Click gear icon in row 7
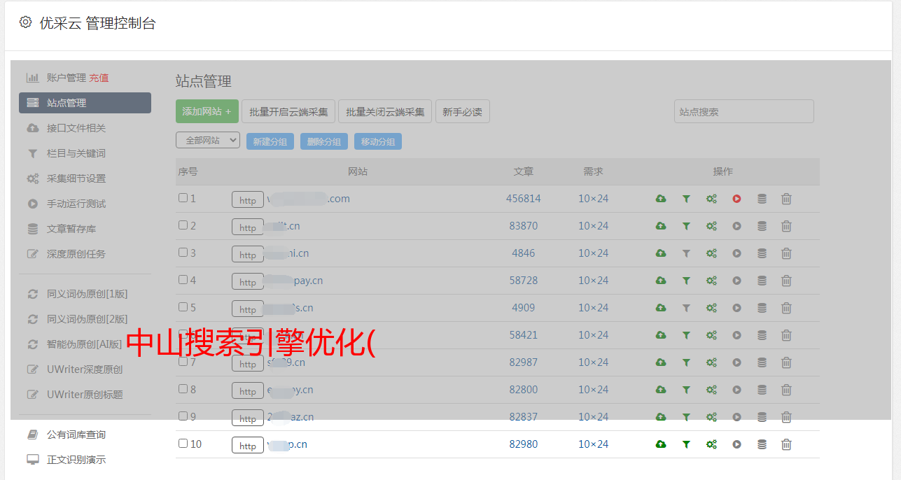Viewport: 901px width, 480px height. coord(711,362)
